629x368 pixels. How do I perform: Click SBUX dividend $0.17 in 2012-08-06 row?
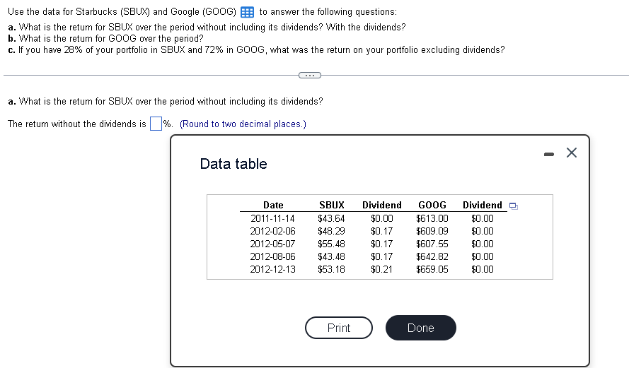(x=382, y=256)
